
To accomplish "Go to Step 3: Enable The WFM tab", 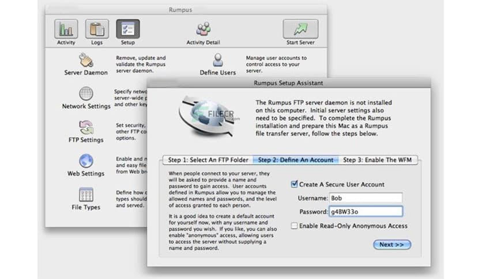I will (378, 160).
